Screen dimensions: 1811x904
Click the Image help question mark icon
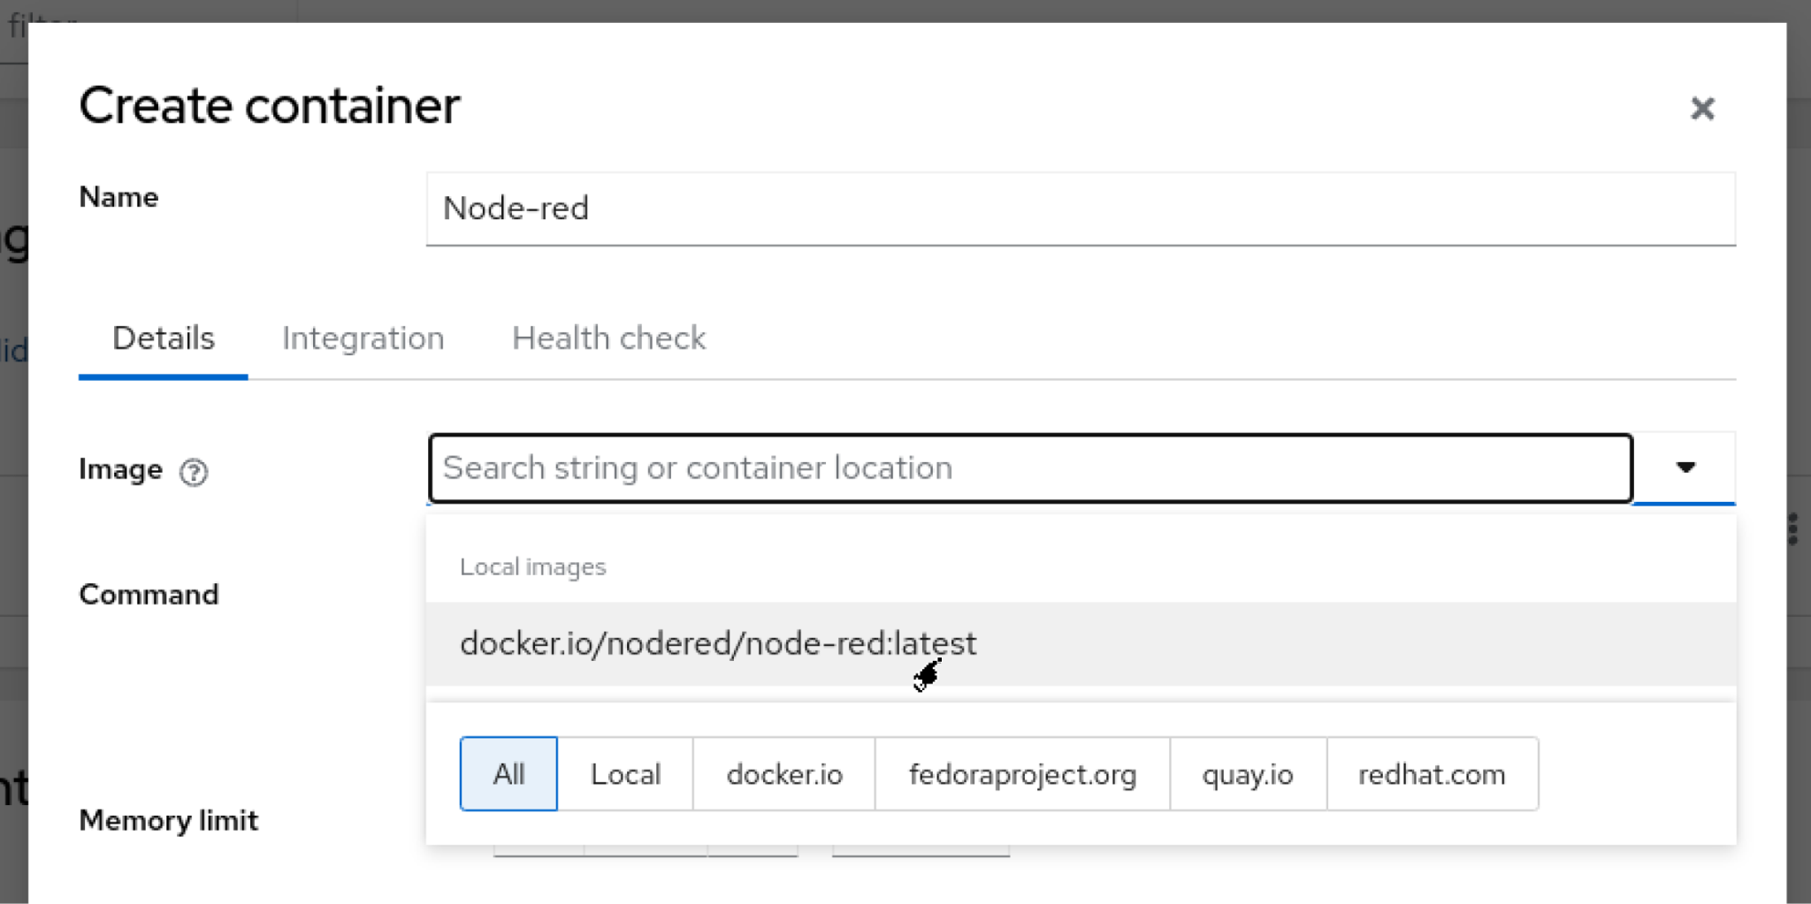tap(194, 473)
